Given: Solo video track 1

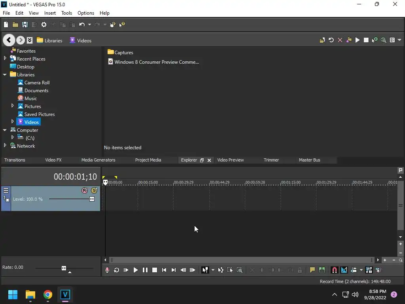Looking at the screenshot, I should pyautogui.click(x=94, y=190).
